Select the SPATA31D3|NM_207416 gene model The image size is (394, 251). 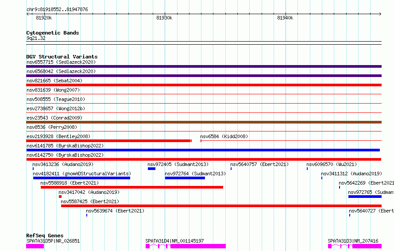[x=355, y=246]
